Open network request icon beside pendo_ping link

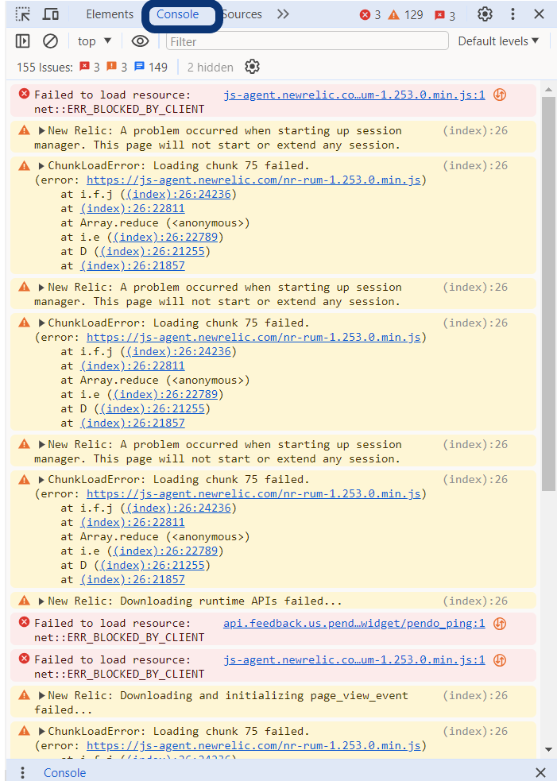[500, 624]
